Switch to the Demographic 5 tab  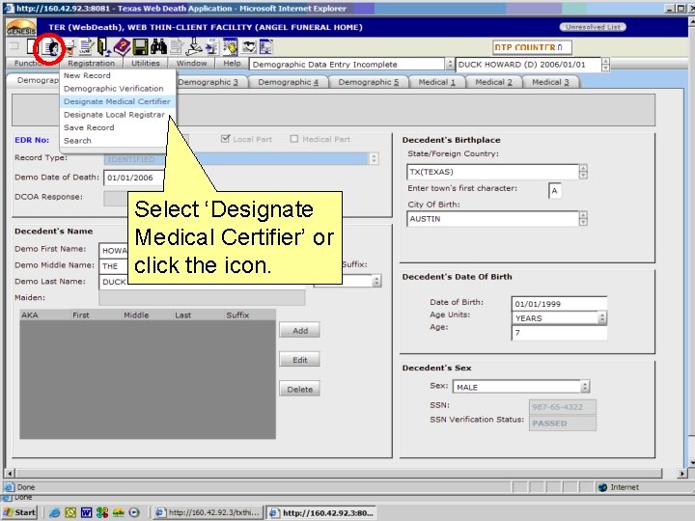click(369, 82)
